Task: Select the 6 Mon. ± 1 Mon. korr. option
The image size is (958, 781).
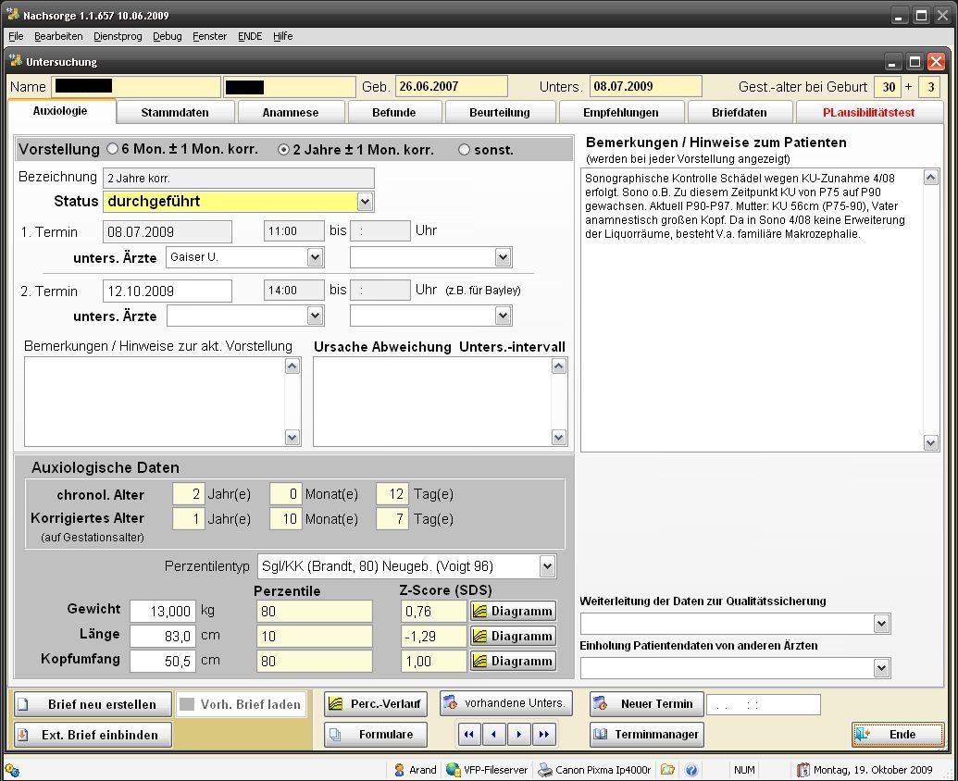Action: tap(113, 149)
